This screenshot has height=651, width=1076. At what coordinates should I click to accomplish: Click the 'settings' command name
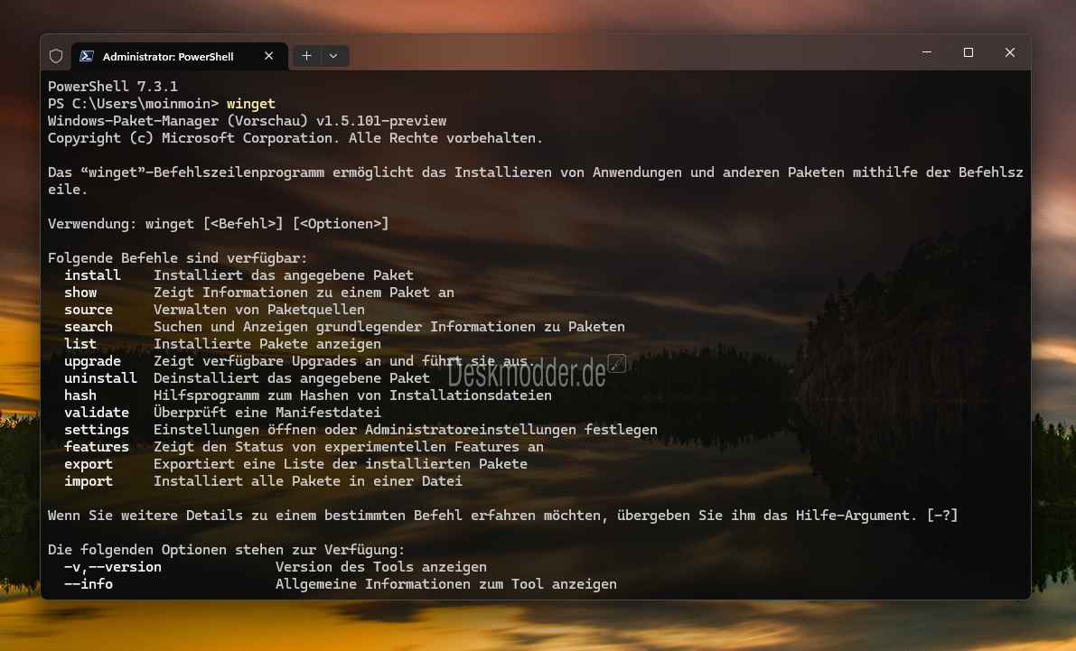[97, 430]
